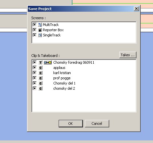Image resolution: width=153 pixels, height=143 pixels.
Task: Toggle the SingleTrack checkbox
Action: point(35,35)
